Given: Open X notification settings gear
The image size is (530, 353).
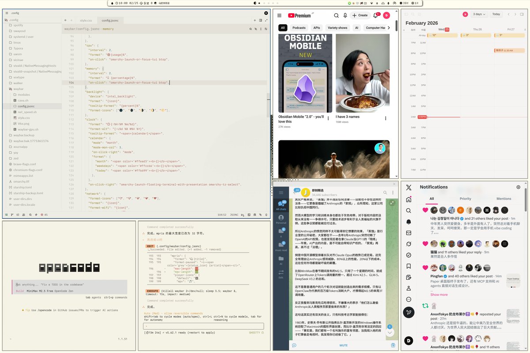Looking at the screenshot, I should 519,187.
